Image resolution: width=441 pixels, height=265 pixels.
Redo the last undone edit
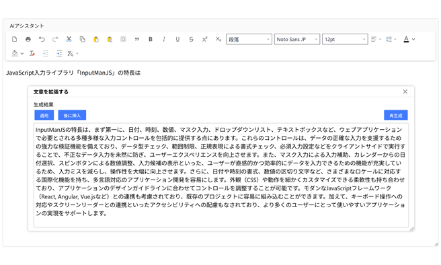55,40
